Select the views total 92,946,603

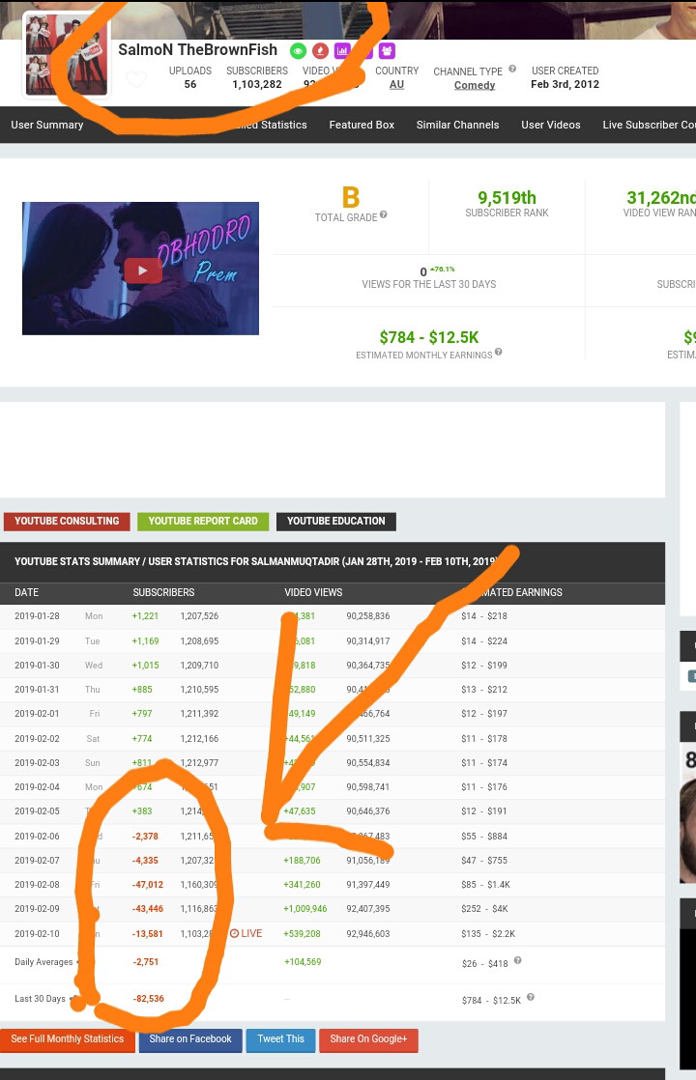coord(368,934)
